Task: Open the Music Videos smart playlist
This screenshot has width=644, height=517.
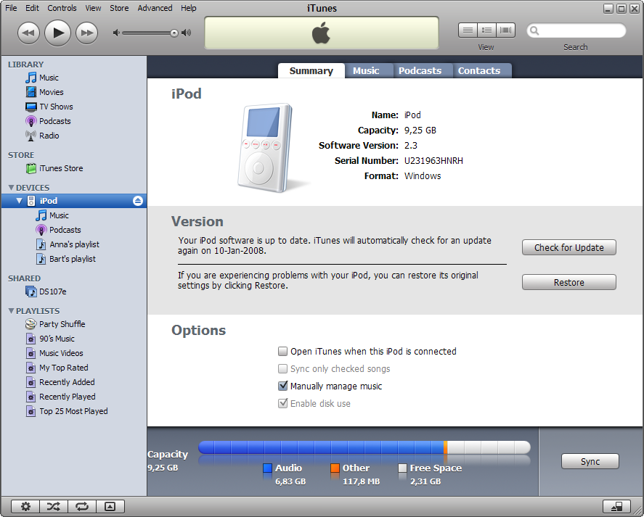Action: click(x=61, y=353)
